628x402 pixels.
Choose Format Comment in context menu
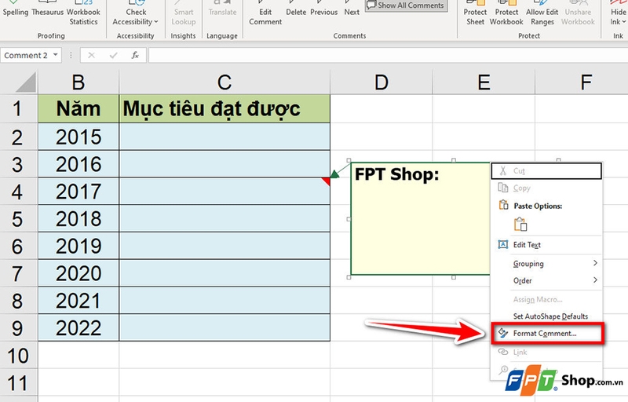(x=547, y=333)
